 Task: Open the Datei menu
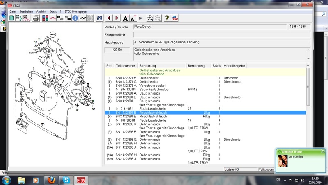(x=13, y=11)
